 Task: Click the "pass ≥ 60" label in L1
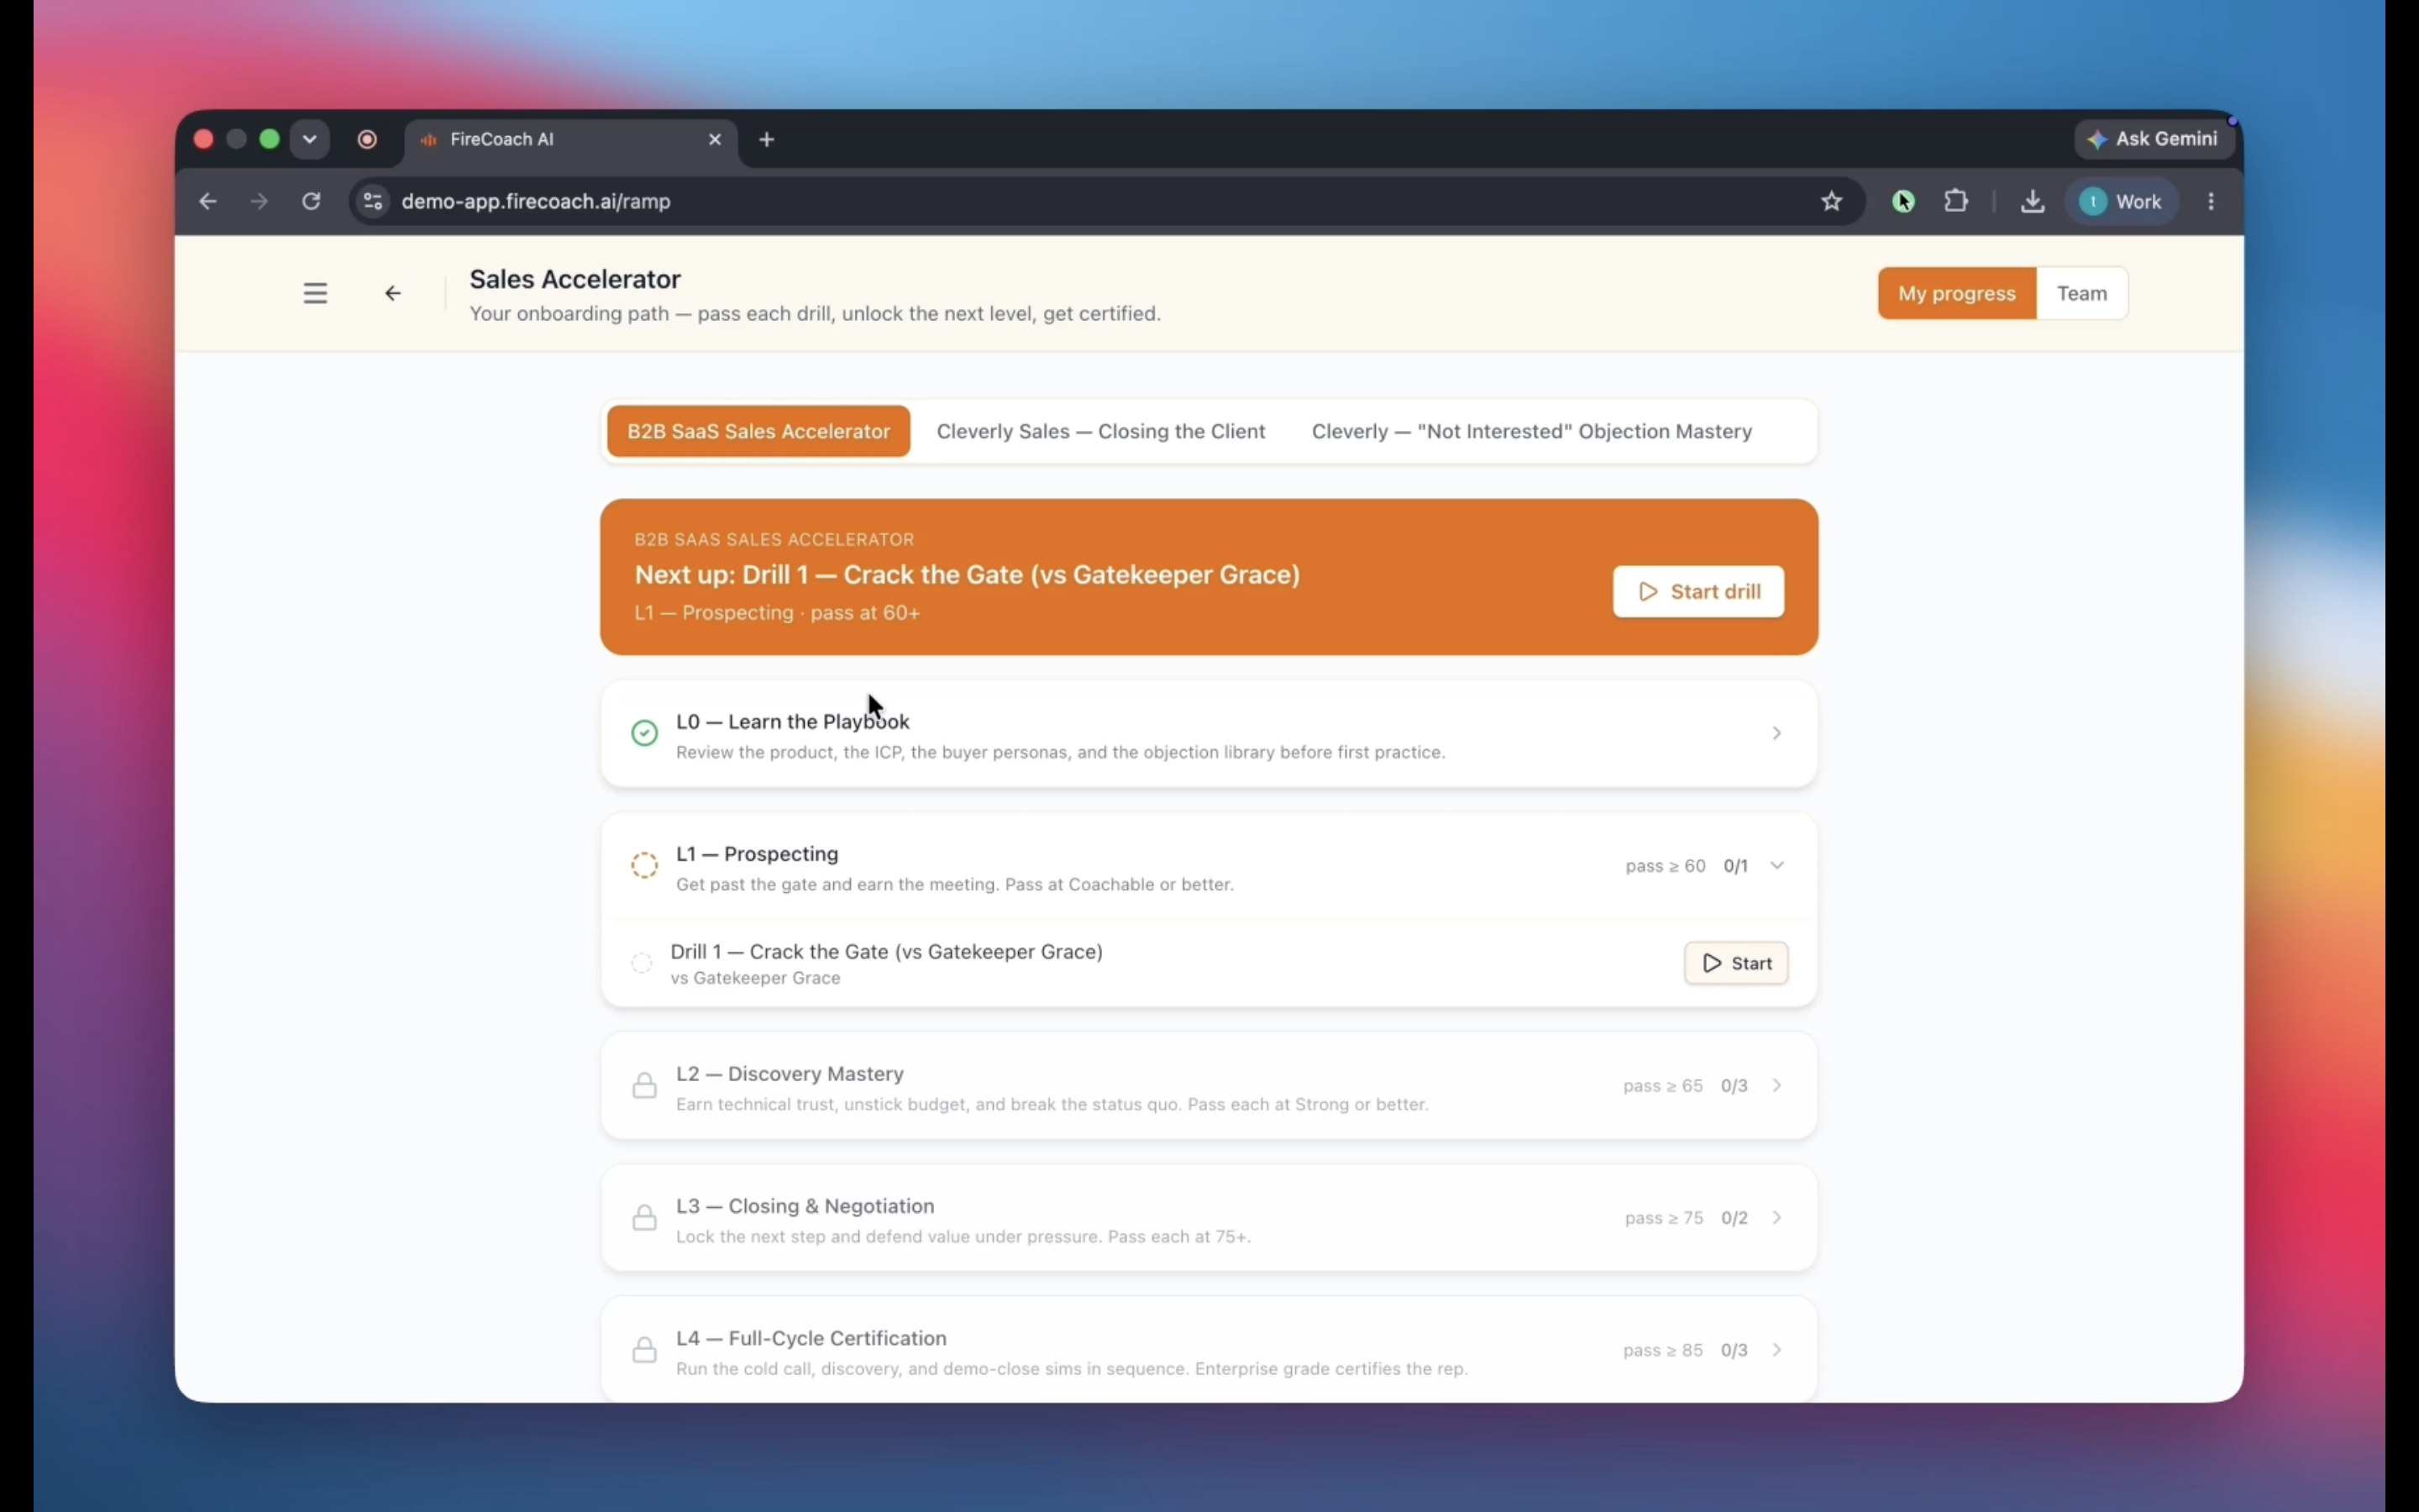(1666, 866)
